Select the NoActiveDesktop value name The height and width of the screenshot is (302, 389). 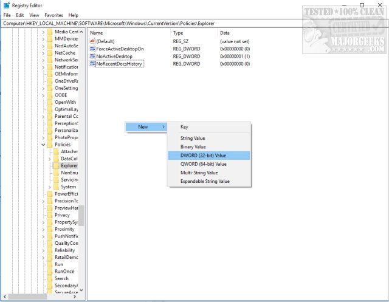114,57
